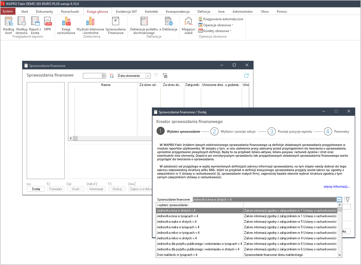
Task: Click filter icon beside Sprawozdanie finansowe dropdown
Action: click(347, 200)
